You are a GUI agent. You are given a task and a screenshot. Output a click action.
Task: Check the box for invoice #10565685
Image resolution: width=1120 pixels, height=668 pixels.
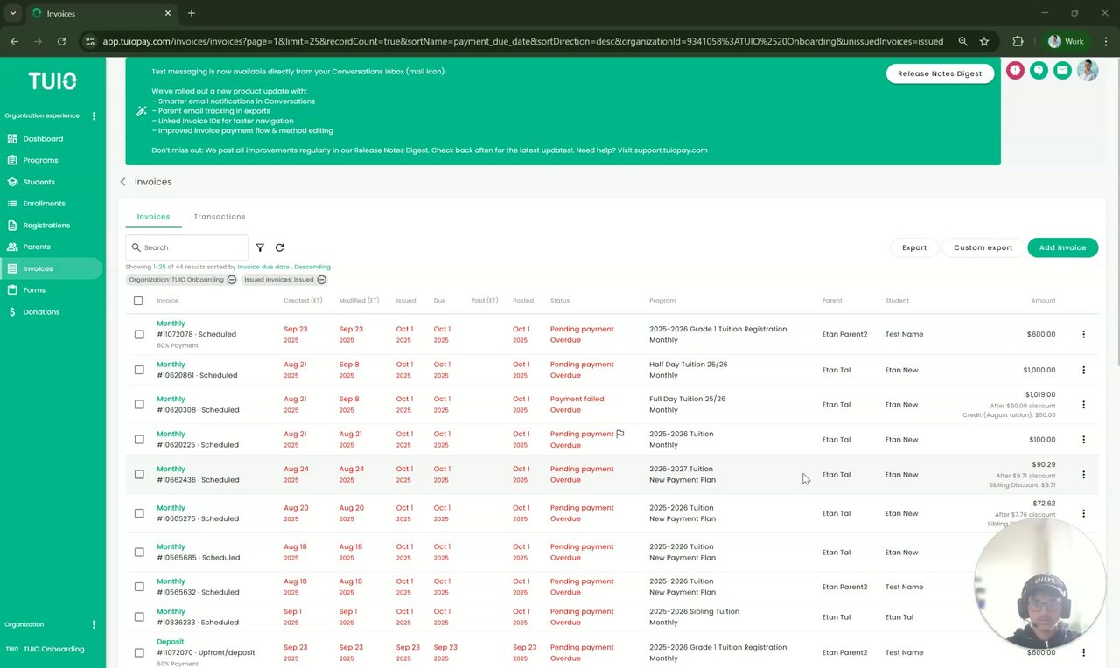point(139,552)
